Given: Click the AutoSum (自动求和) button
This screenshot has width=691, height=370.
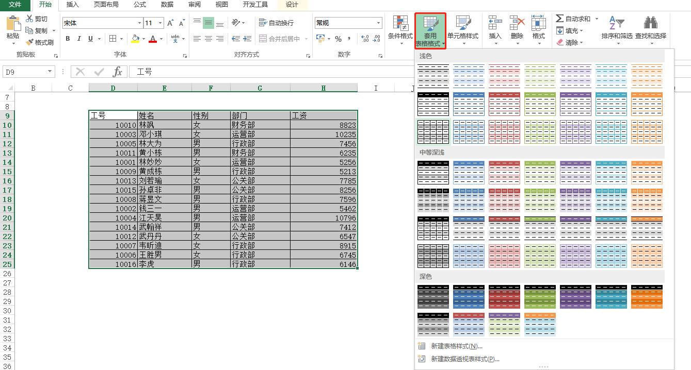Looking at the screenshot, I should pyautogui.click(x=573, y=19).
